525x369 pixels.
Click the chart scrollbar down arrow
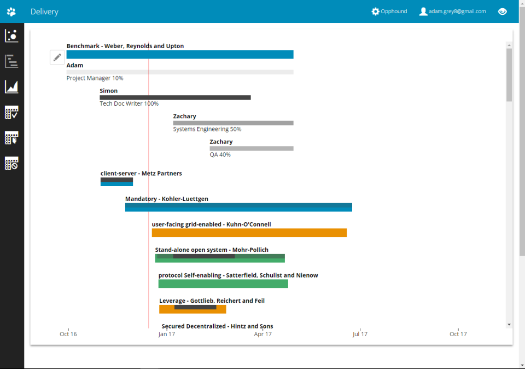pos(509,325)
